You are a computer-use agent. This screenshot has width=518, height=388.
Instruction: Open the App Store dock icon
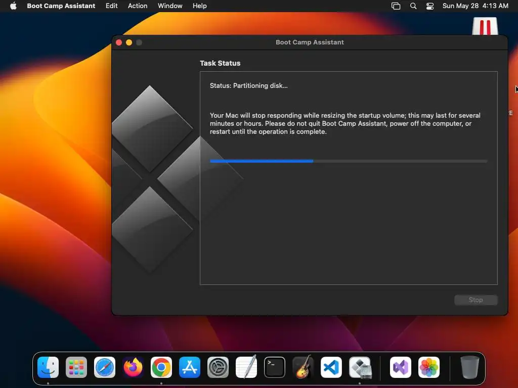(x=190, y=367)
